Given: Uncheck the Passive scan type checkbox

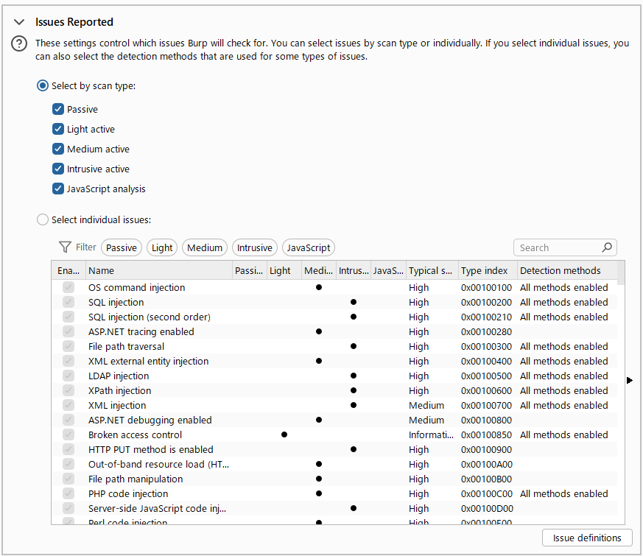Looking at the screenshot, I should (57, 108).
